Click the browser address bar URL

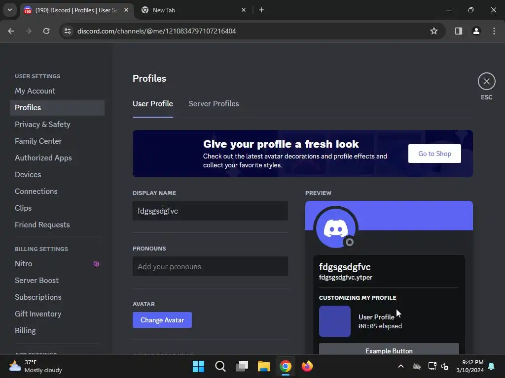point(156,31)
